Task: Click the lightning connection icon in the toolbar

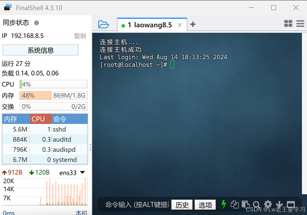Action: (224, 205)
